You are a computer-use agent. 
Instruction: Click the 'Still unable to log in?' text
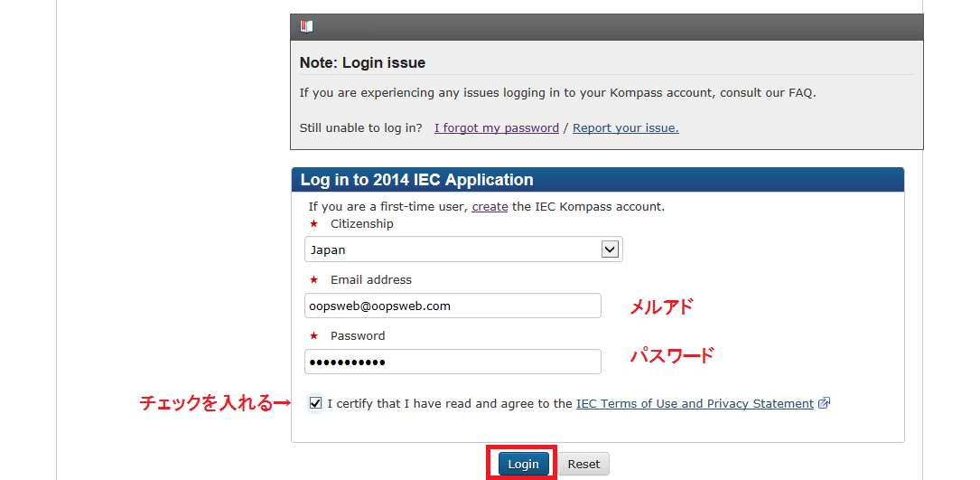coord(360,127)
